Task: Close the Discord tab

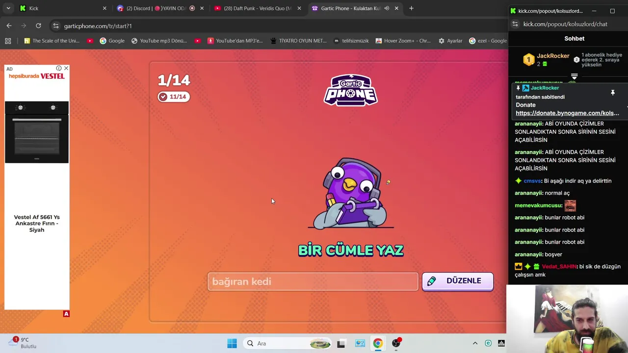Action: [x=202, y=8]
